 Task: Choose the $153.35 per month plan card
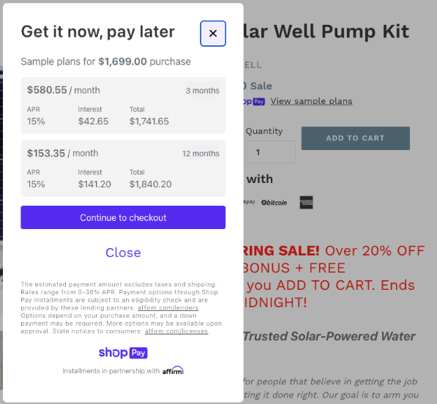click(x=123, y=168)
